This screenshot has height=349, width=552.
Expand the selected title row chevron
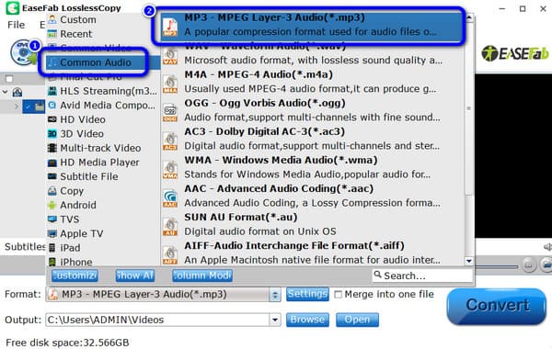tap(17, 107)
